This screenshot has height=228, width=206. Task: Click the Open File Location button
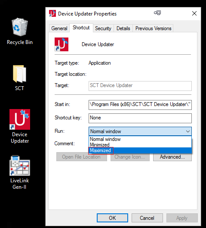click(82, 157)
